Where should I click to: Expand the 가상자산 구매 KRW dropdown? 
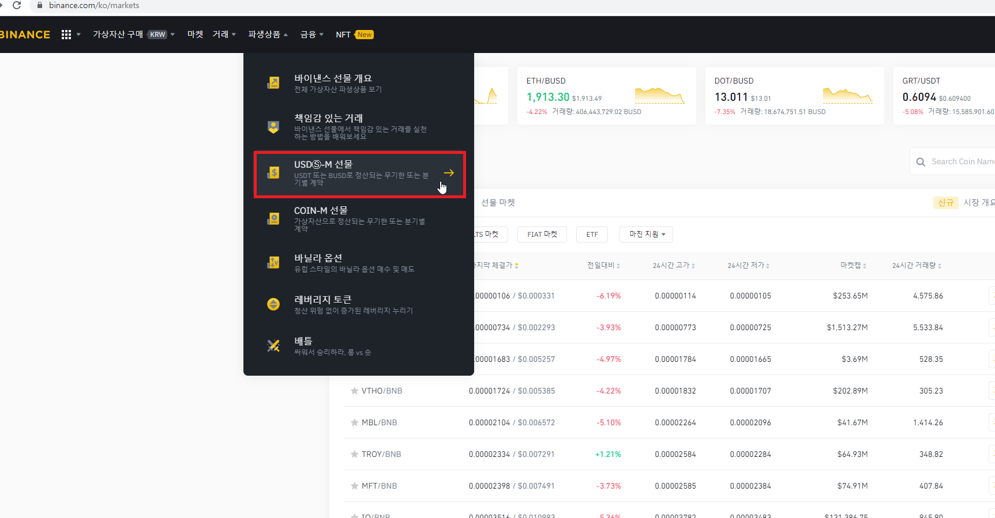(x=134, y=35)
